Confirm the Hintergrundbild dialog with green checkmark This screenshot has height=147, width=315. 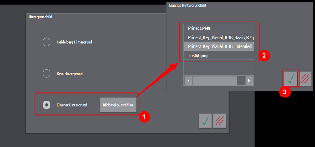(205, 121)
